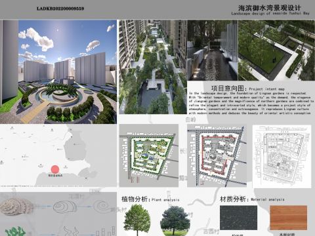Pick the wood grain material swatch

click(x=288, y=218)
